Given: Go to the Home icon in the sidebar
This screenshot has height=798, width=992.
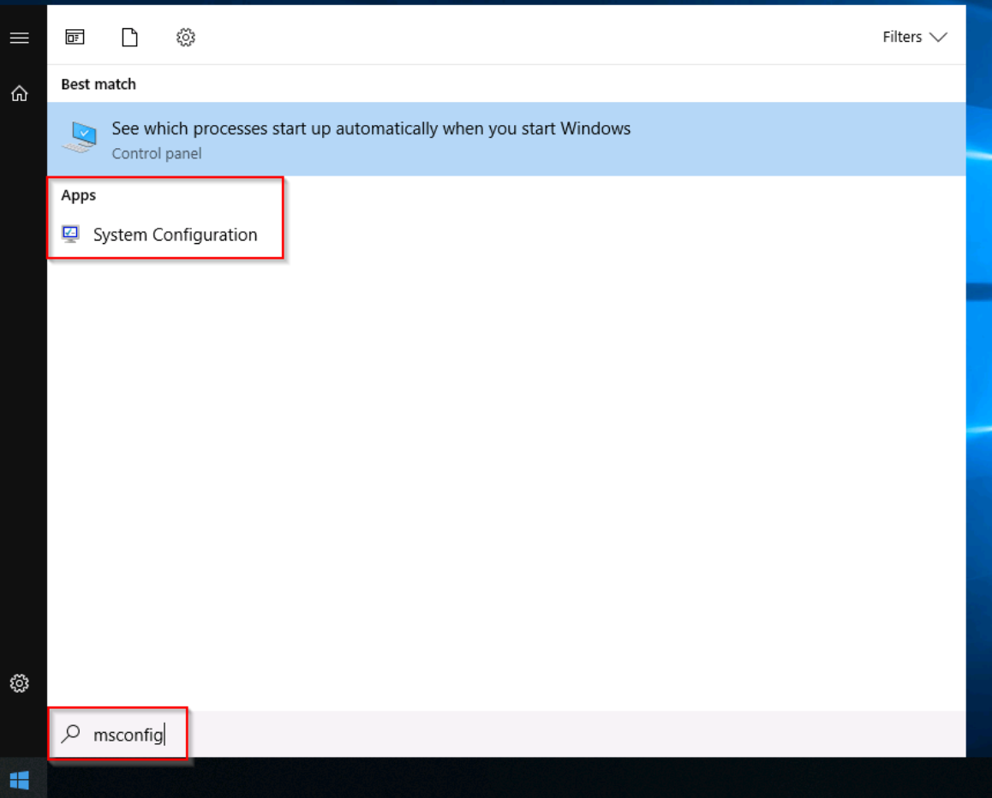Looking at the screenshot, I should pyautogui.click(x=19, y=94).
